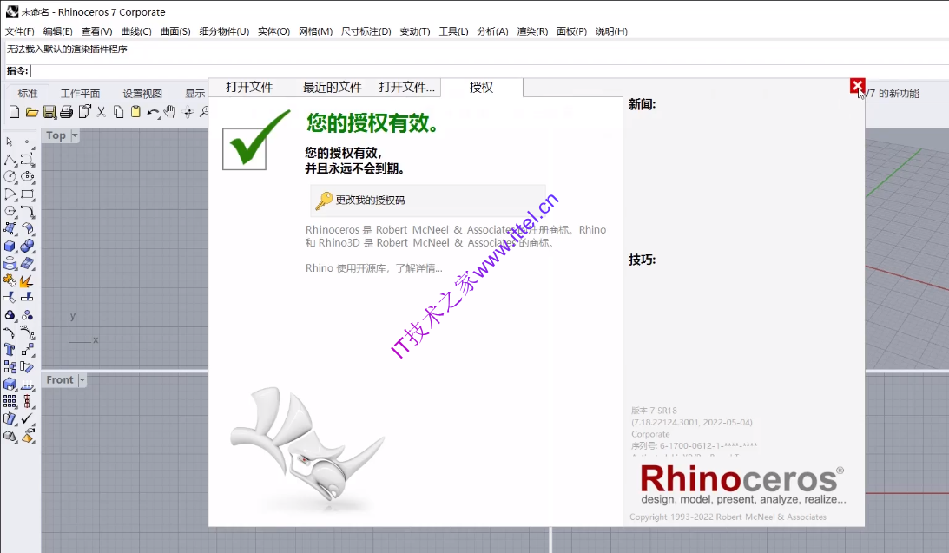Switch to the 显示 toolbar tab

coord(194,93)
